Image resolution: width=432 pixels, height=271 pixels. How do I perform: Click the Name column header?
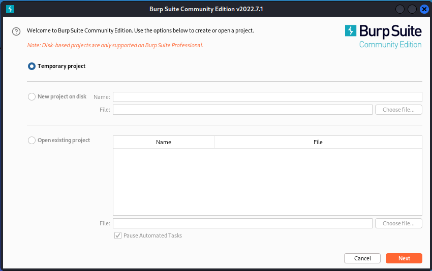pos(164,142)
